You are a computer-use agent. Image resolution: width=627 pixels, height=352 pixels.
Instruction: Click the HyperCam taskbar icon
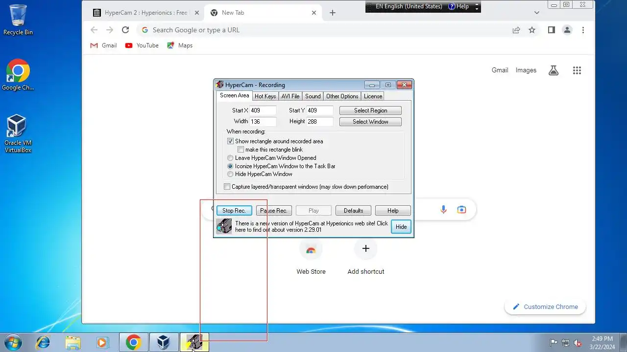pyautogui.click(x=194, y=342)
